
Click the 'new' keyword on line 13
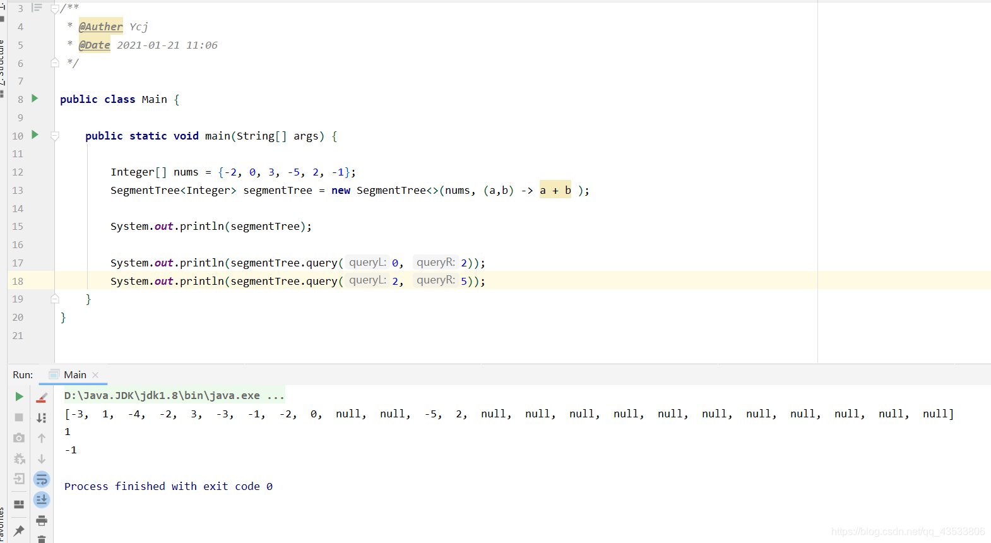click(341, 190)
